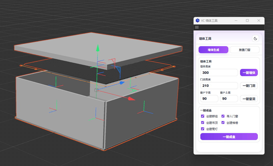Image resolution: width=273 pixels, height=166 pixels.
Task: Open the hamburger menu in the panel
Action: click(x=197, y=27)
